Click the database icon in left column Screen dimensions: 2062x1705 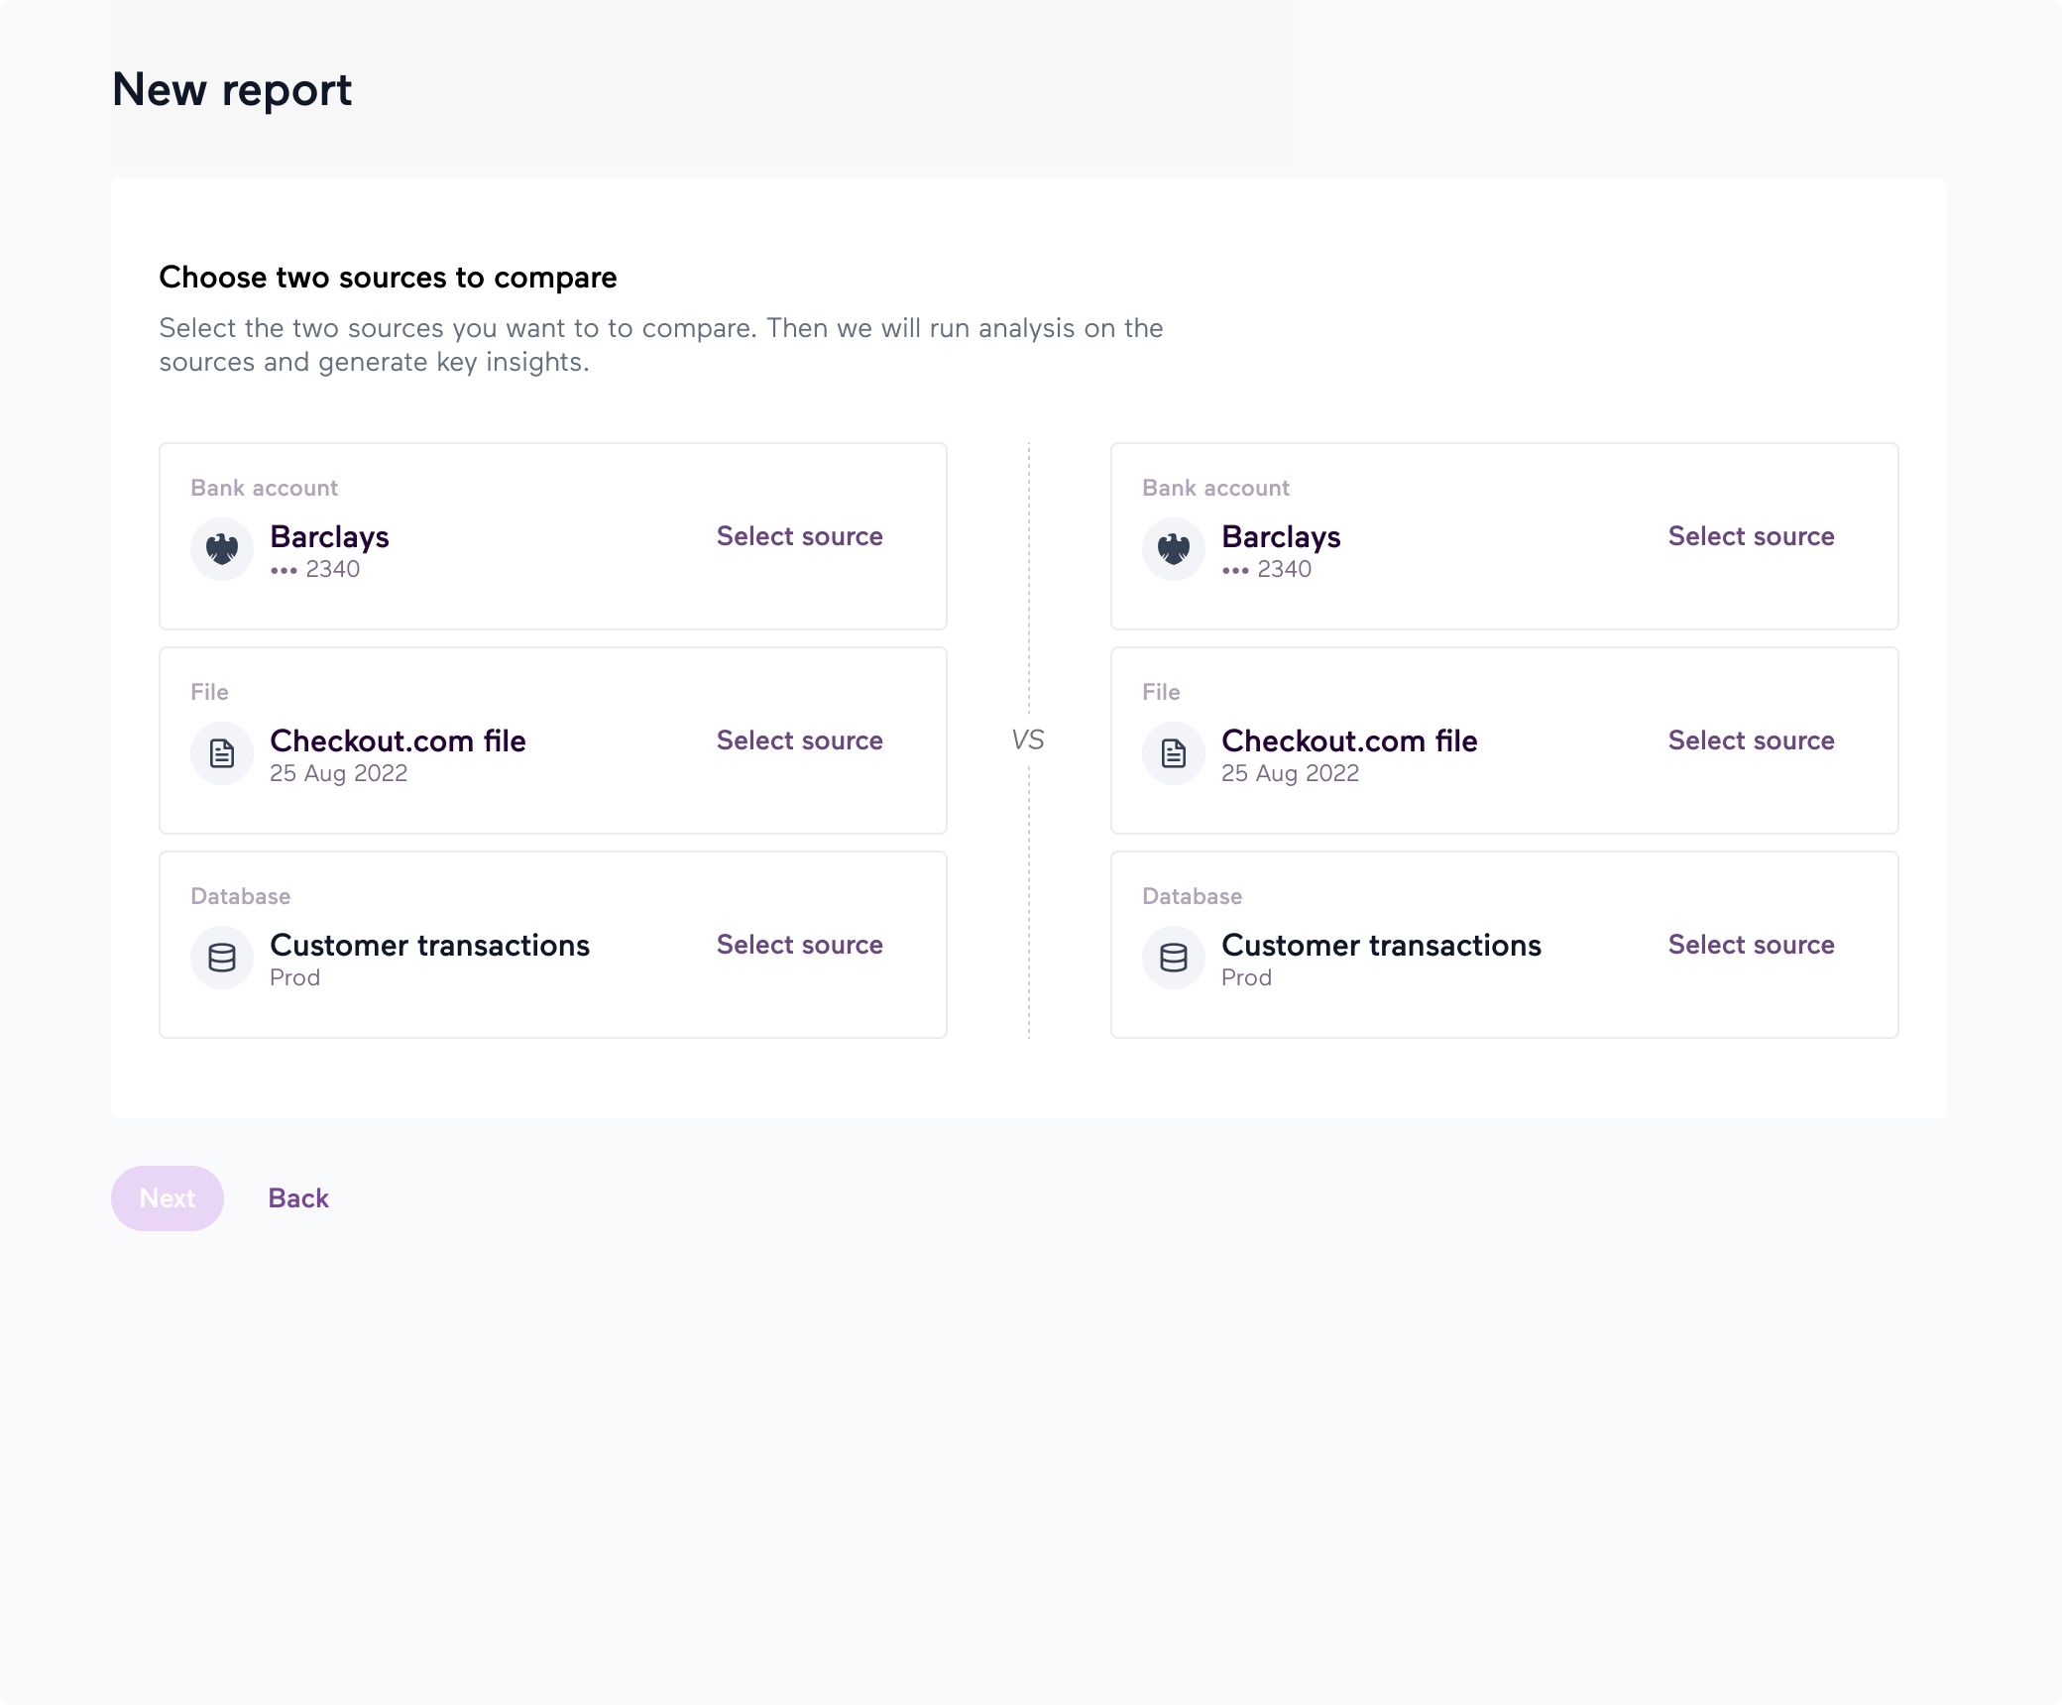222,958
